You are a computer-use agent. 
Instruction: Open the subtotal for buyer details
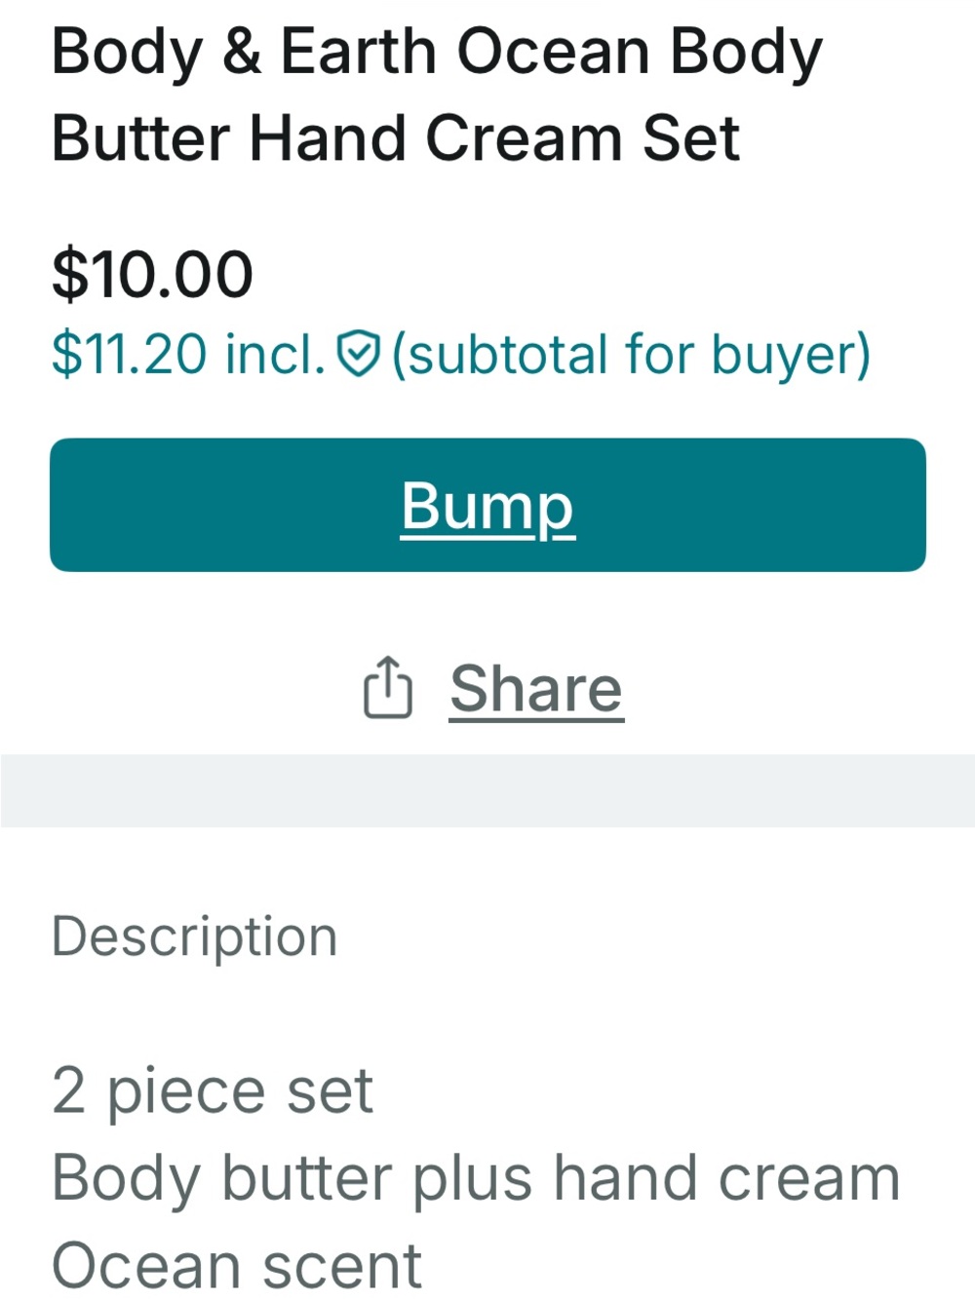[631, 354]
